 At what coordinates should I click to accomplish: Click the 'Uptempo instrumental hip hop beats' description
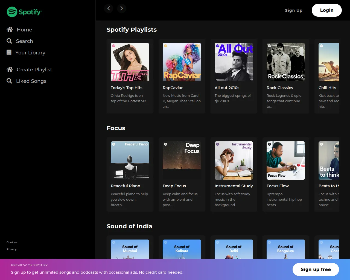tap(284, 200)
